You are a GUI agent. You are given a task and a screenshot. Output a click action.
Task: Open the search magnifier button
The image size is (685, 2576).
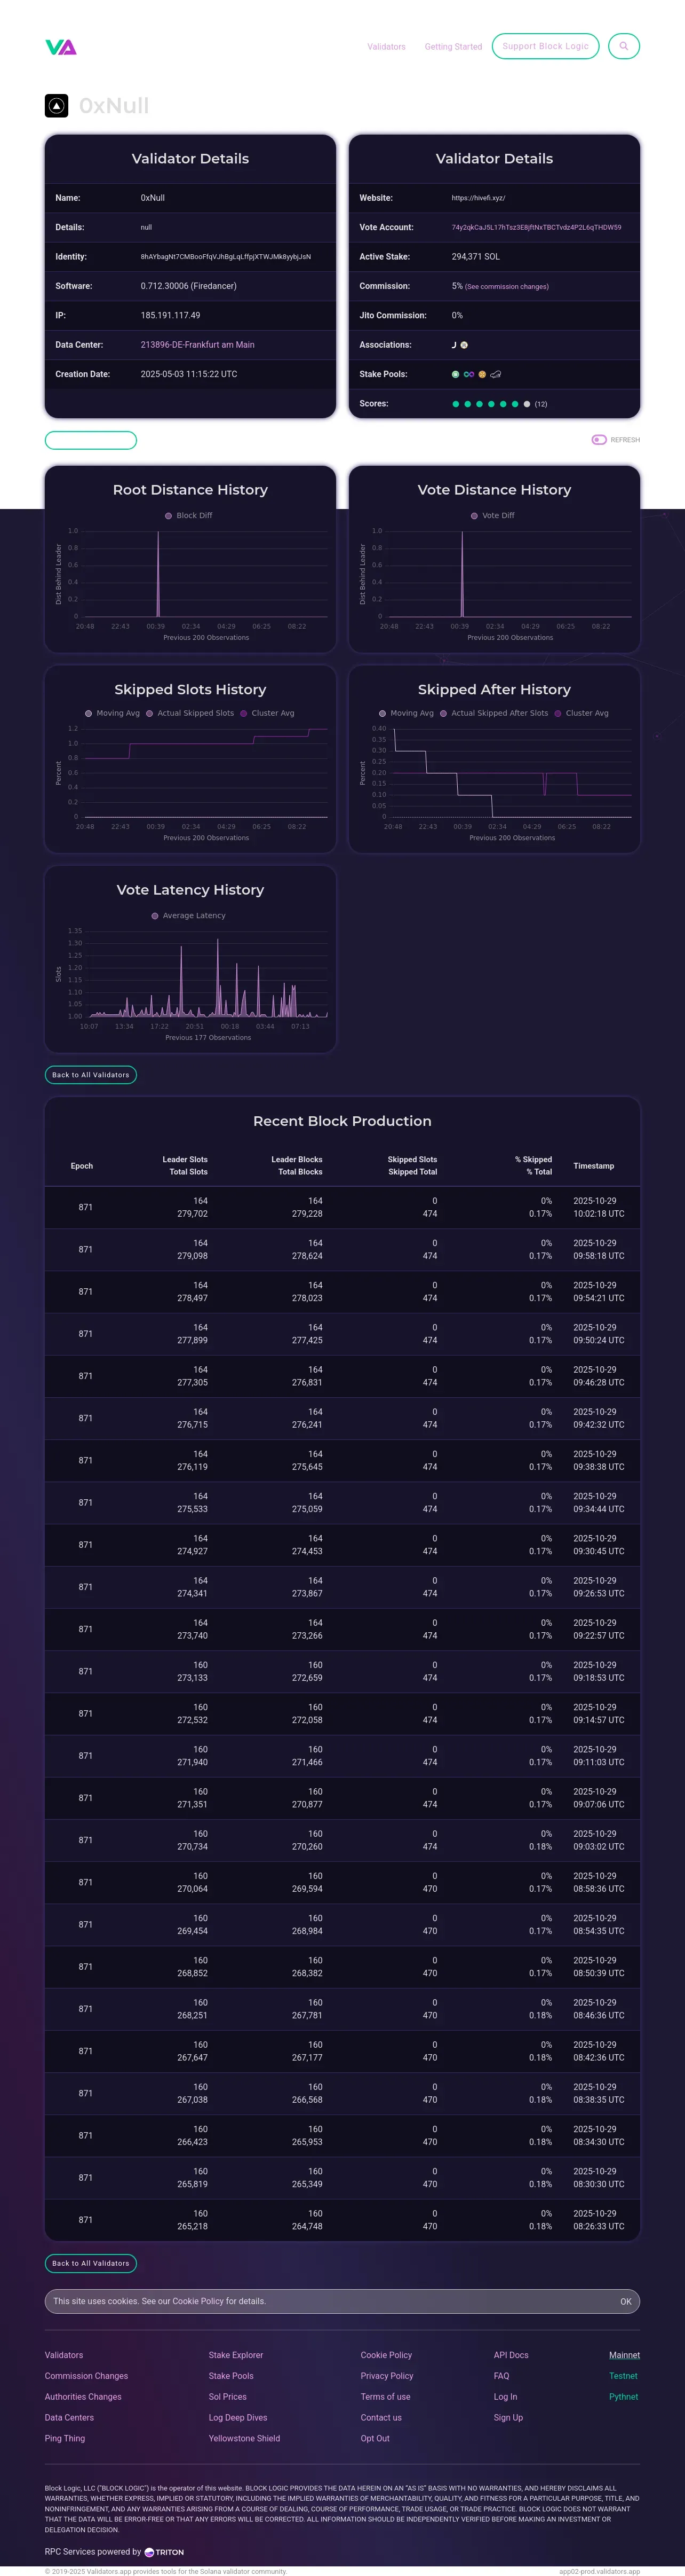pyautogui.click(x=624, y=46)
